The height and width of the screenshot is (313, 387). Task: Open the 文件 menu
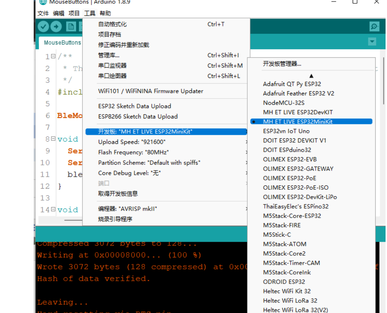click(43, 13)
